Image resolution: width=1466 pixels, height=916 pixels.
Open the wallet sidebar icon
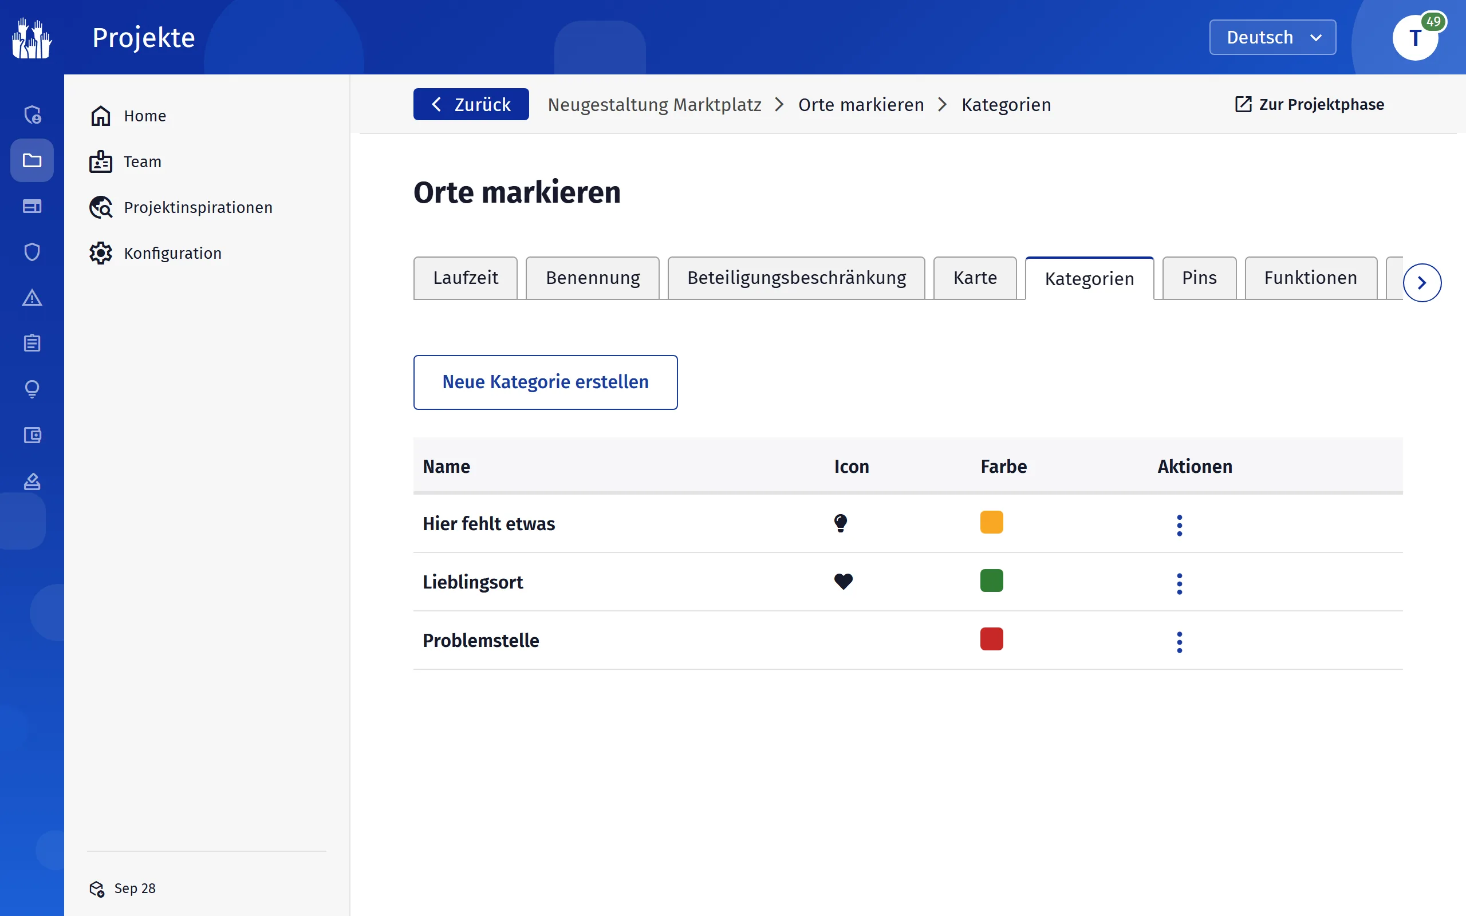point(32,435)
